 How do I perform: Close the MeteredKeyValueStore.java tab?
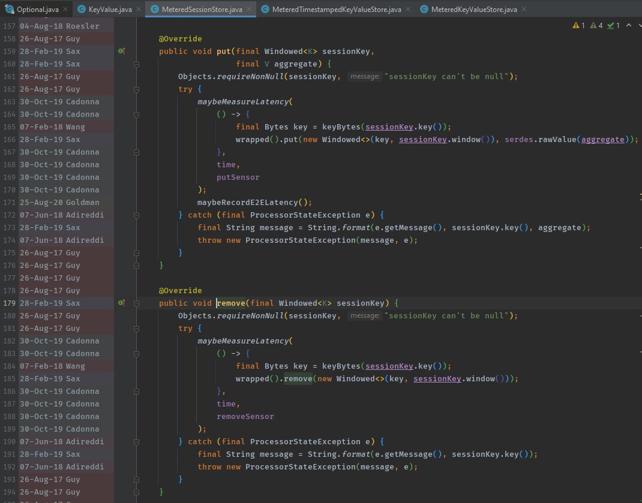click(x=524, y=9)
